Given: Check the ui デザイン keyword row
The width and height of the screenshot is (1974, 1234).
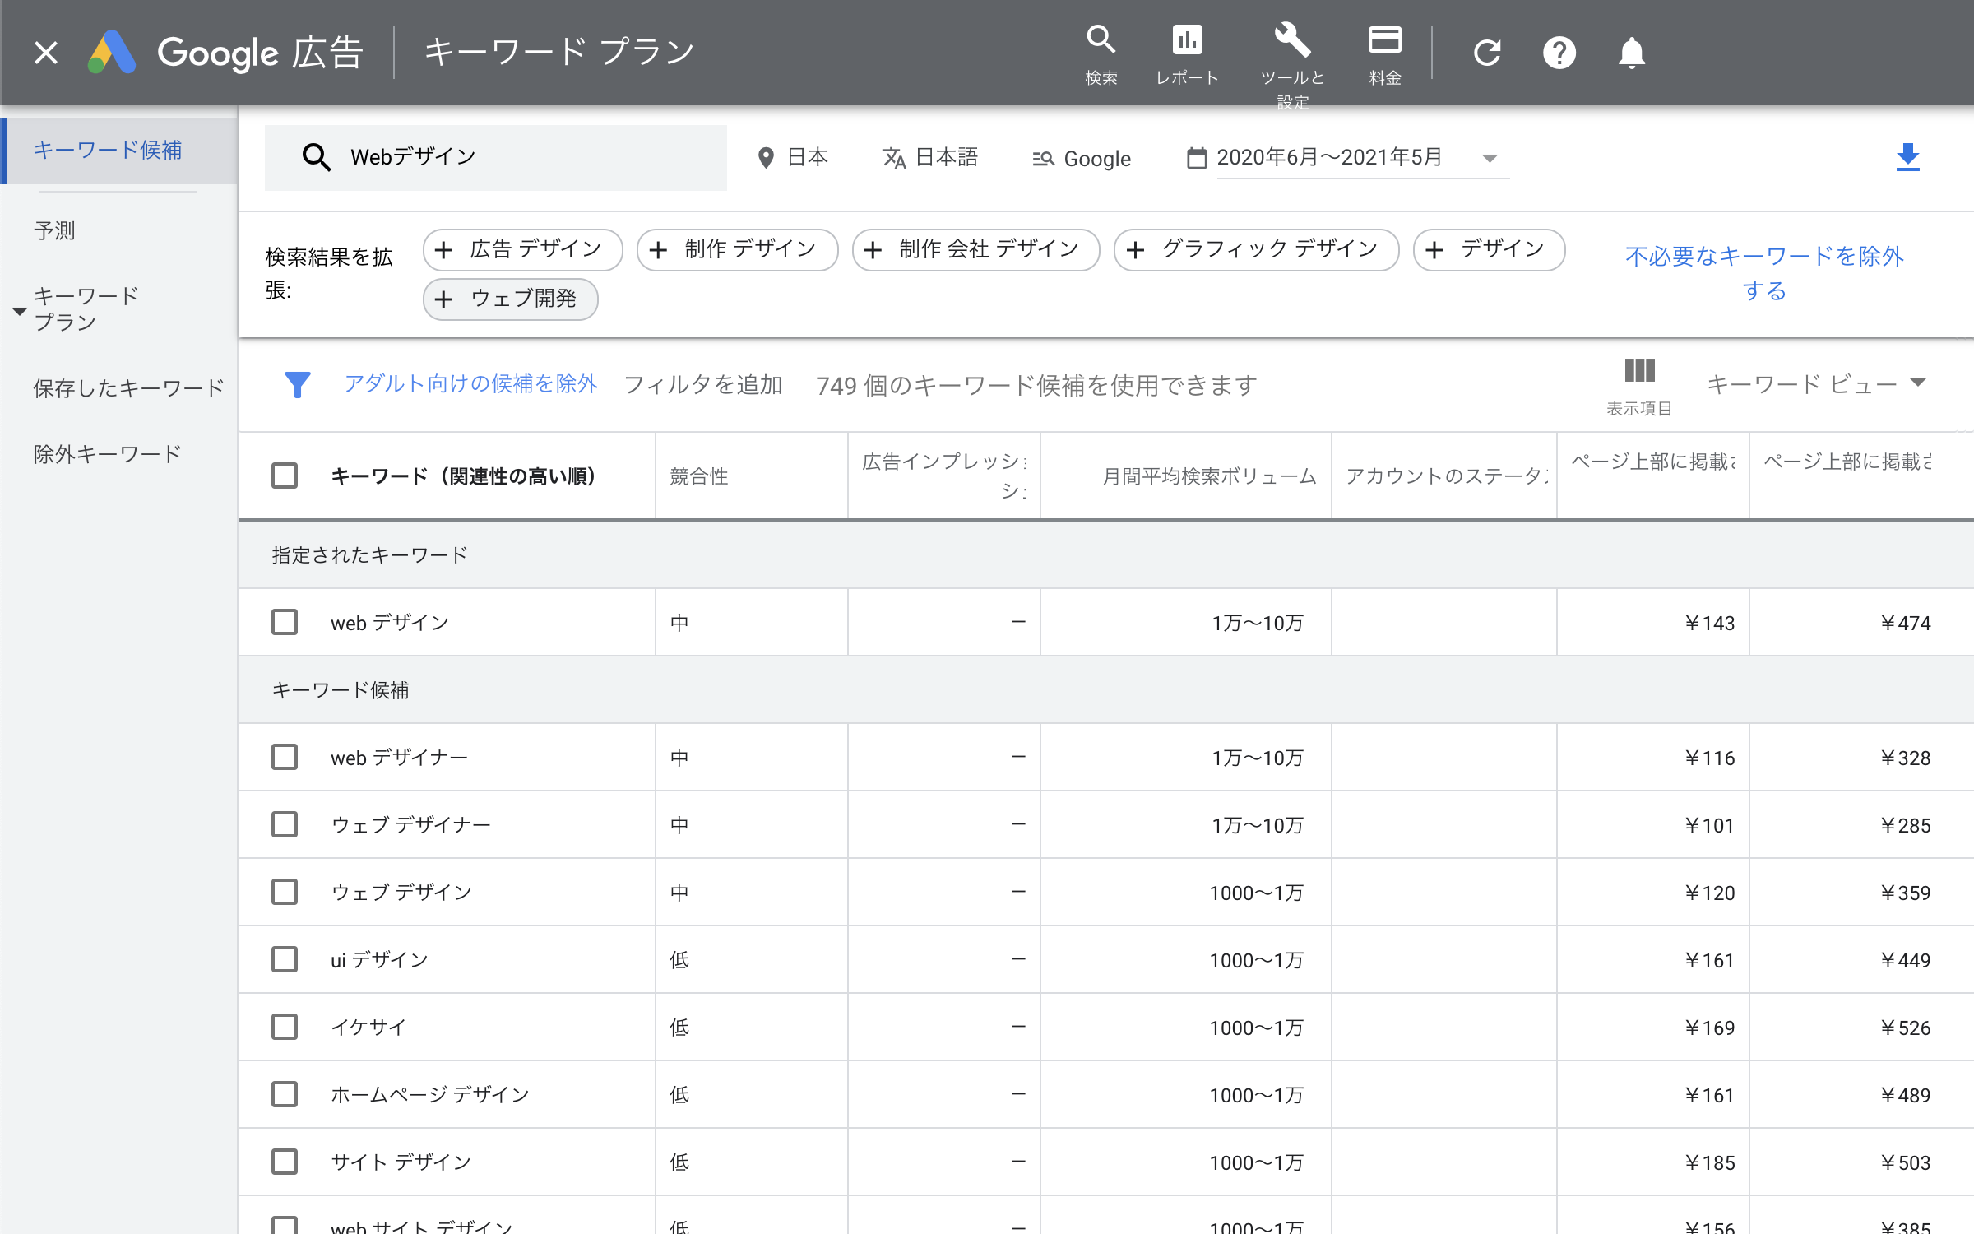Looking at the screenshot, I should [x=285, y=959].
